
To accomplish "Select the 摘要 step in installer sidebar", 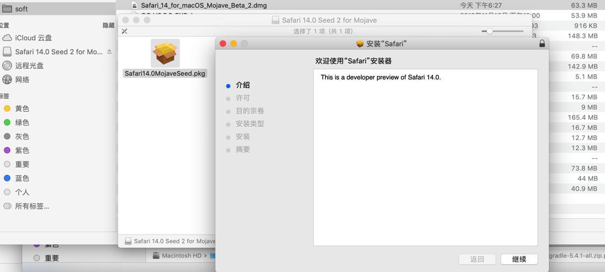I will 243,149.
